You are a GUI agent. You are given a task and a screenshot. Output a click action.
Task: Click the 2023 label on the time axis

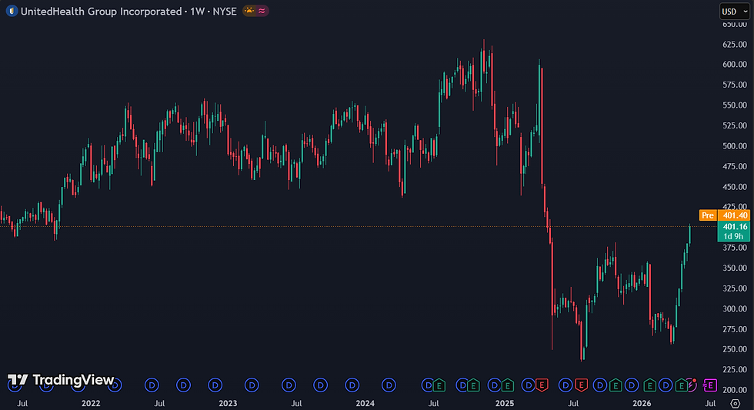coord(228,403)
